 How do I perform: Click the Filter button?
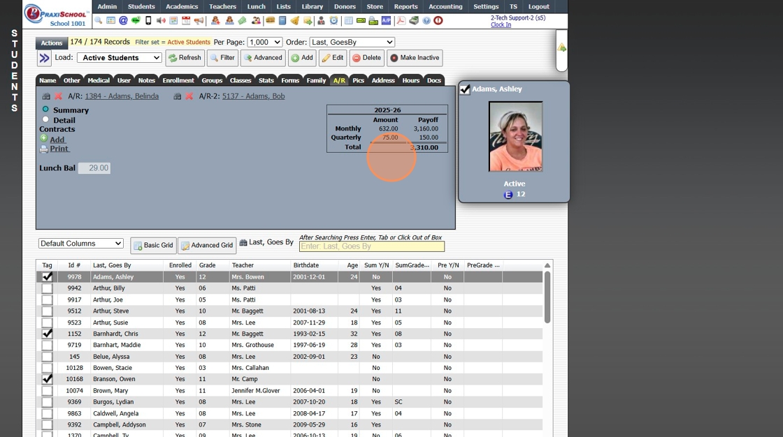223,58
